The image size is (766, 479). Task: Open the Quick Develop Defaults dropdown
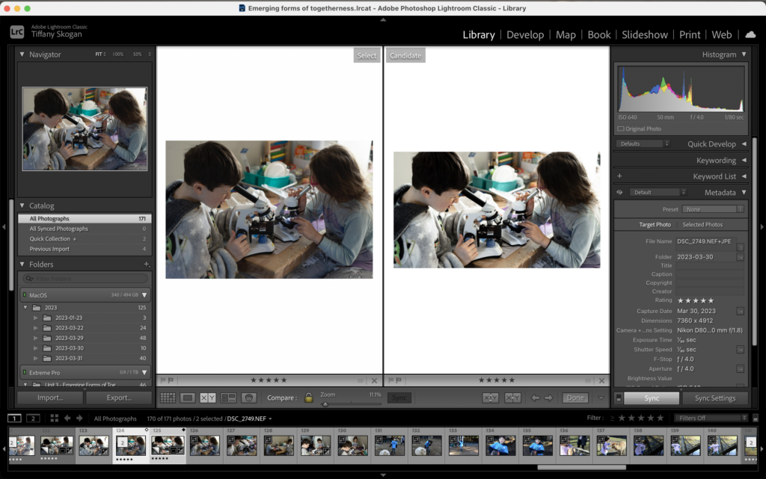(643, 144)
